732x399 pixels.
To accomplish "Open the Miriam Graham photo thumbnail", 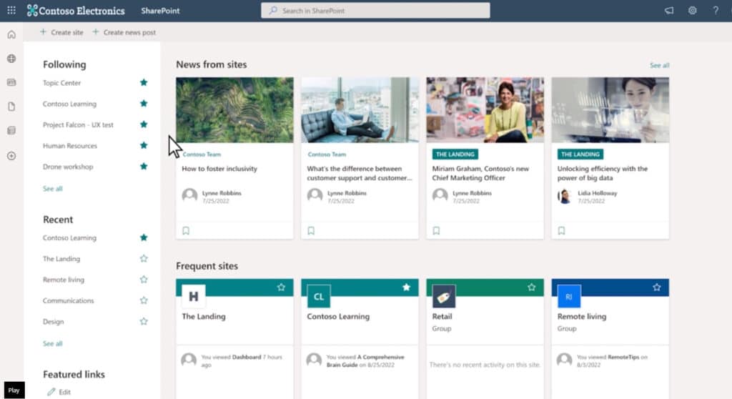I will click(x=485, y=110).
